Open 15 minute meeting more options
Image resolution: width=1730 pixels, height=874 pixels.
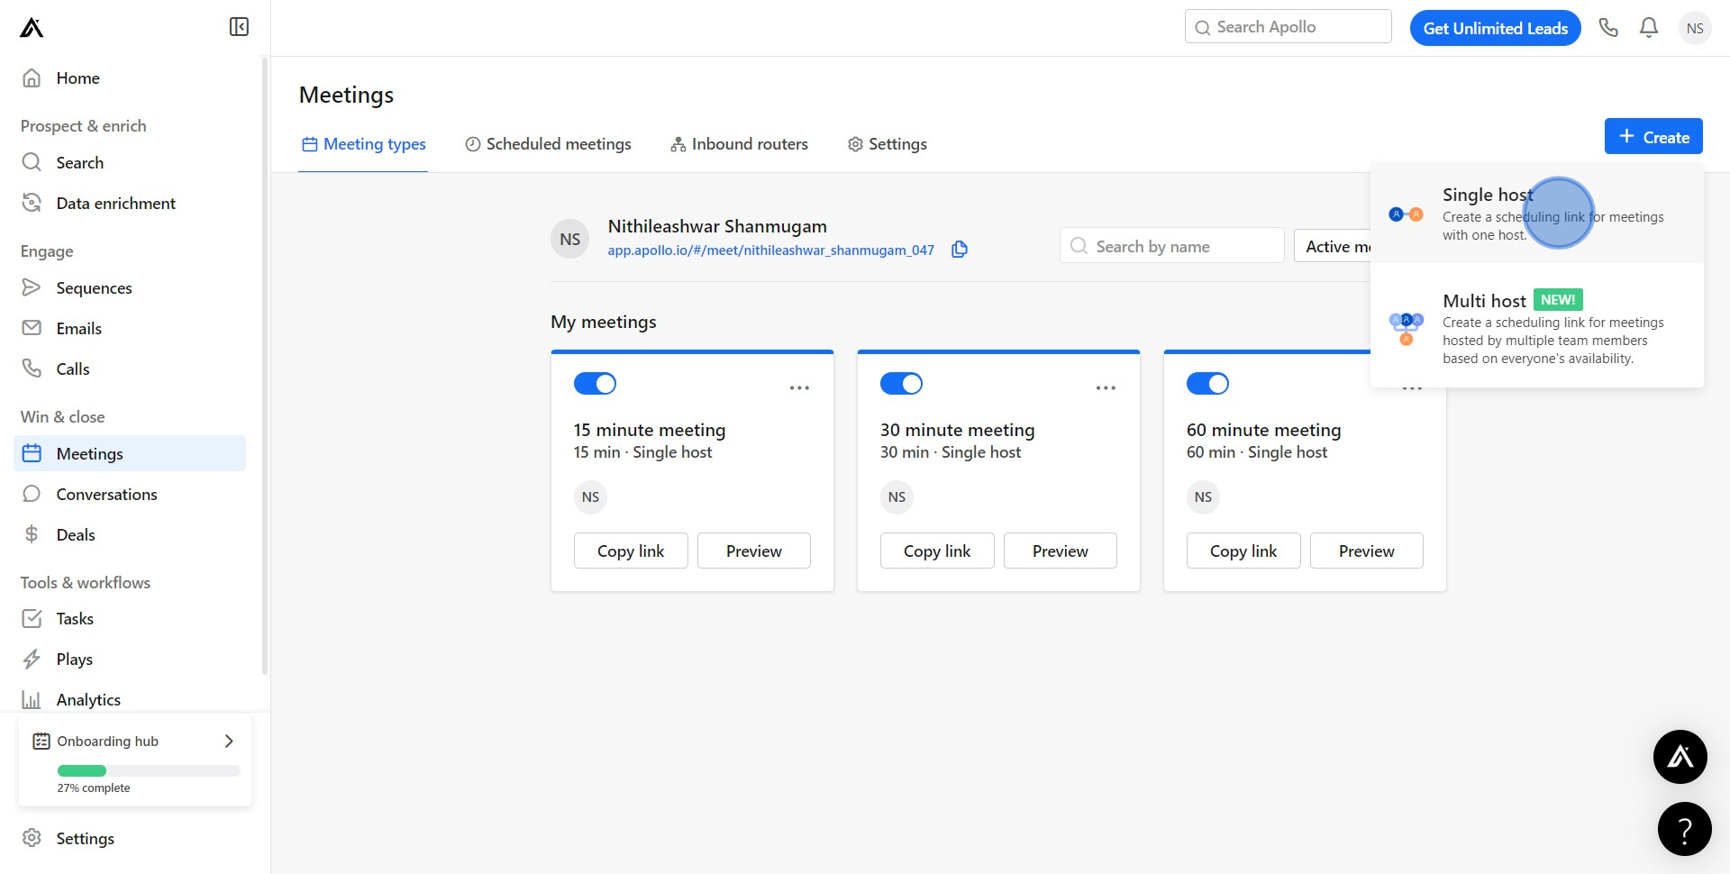point(799,388)
